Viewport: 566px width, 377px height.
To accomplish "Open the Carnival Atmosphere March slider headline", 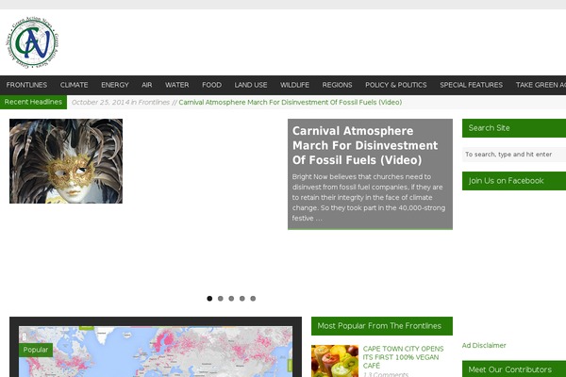I will pyautogui.click(x=365, y=145).
